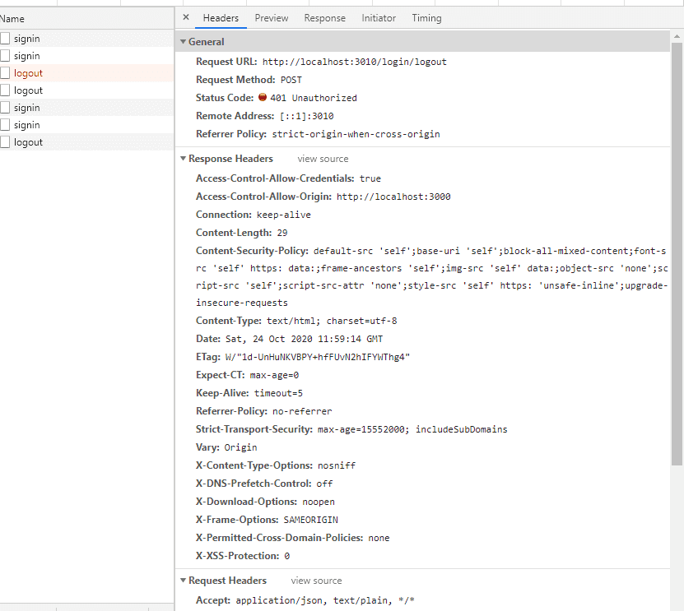Screen dimensions: 684x611
Task: Switch to the Initiator tab
Action: (x=379, y=18)
